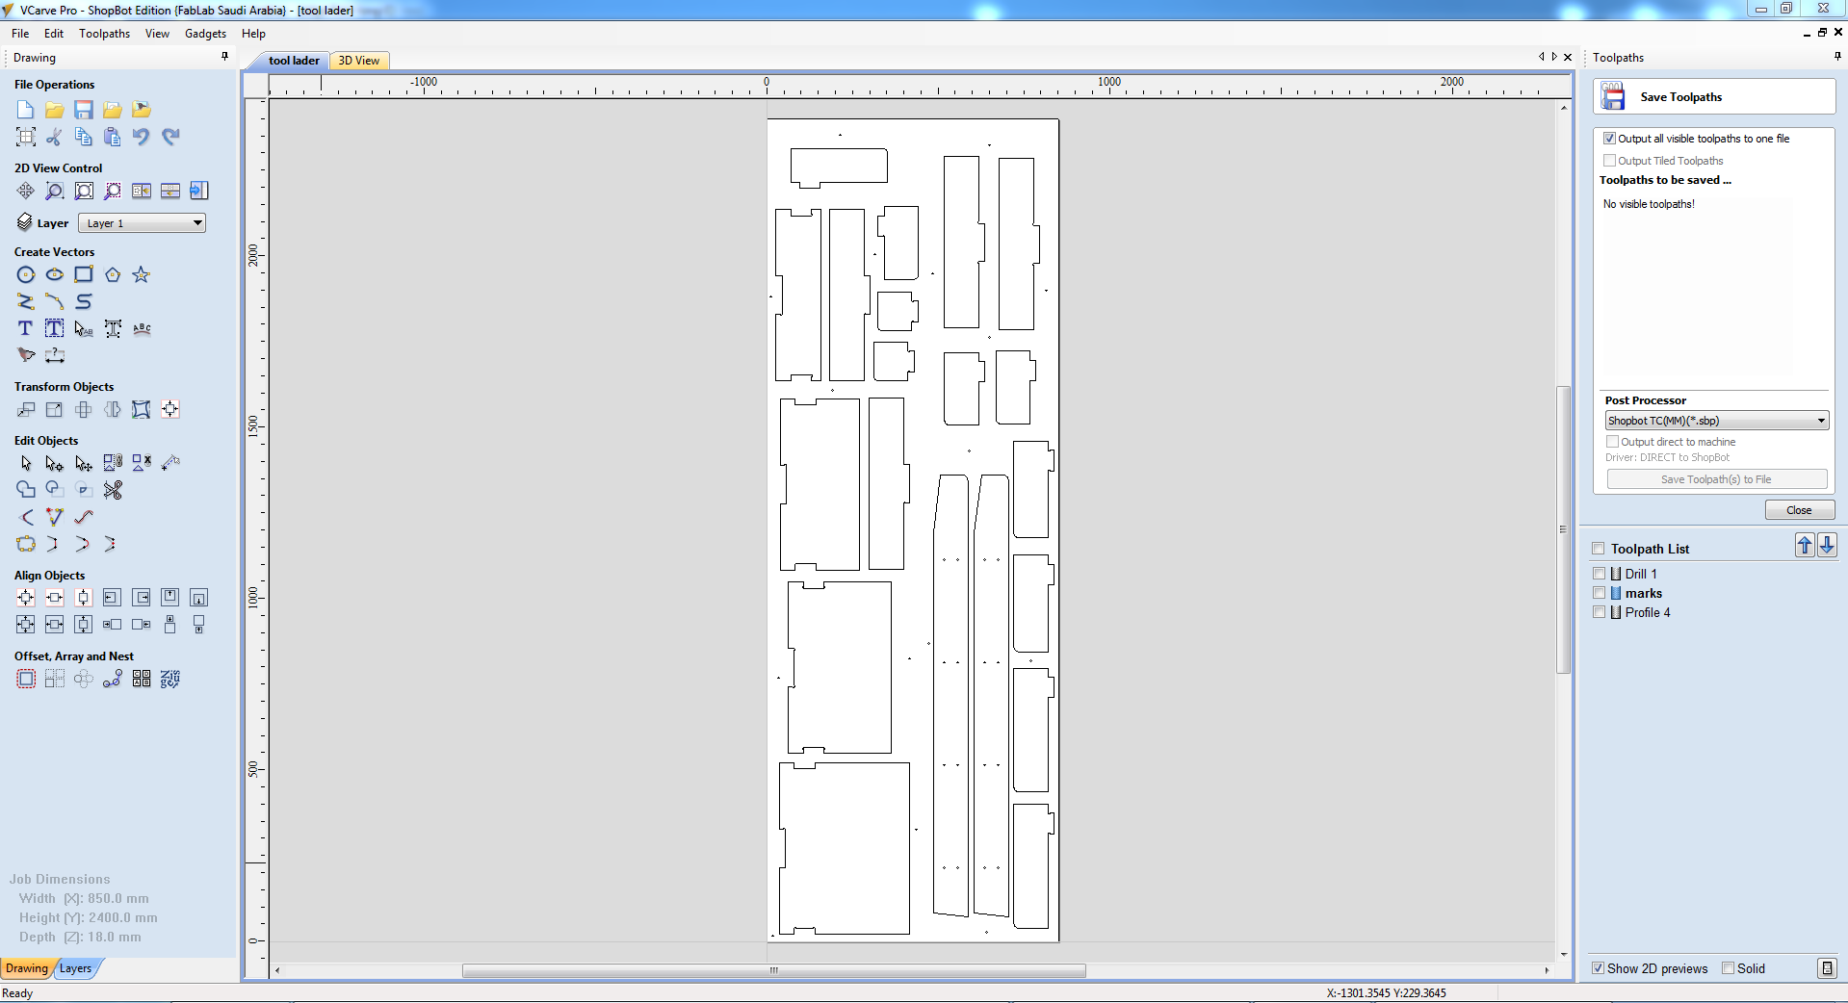Click the layer stack icon beside Layer

pyautogui.click(x=25, y=223)
